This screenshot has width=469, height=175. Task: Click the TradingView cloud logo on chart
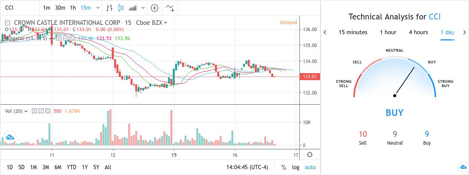pyautogui.click(x=9, y=137)
